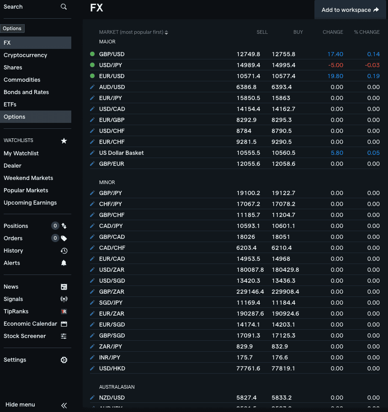
Task: Open the ETFs category
Action: [10, 105]
